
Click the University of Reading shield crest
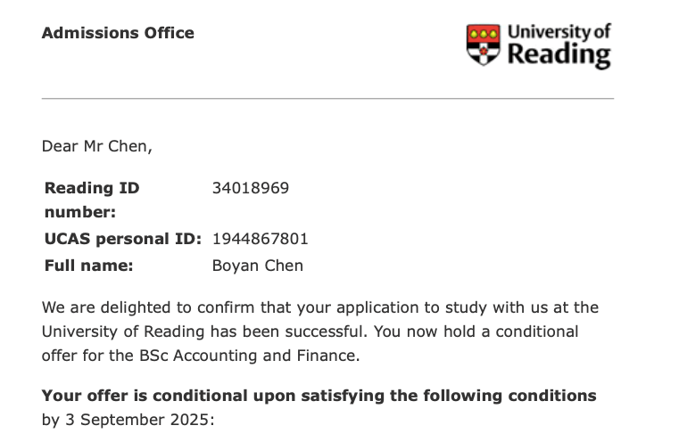(x=484, y=44)
